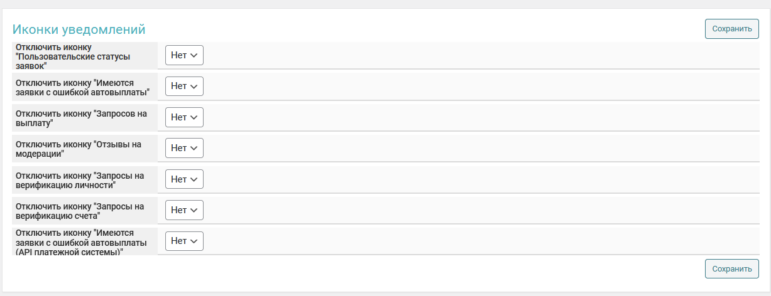Click label "Отзывы на модерации"
The width and height of the screenshot is (771, 296).
coord(78,149)
